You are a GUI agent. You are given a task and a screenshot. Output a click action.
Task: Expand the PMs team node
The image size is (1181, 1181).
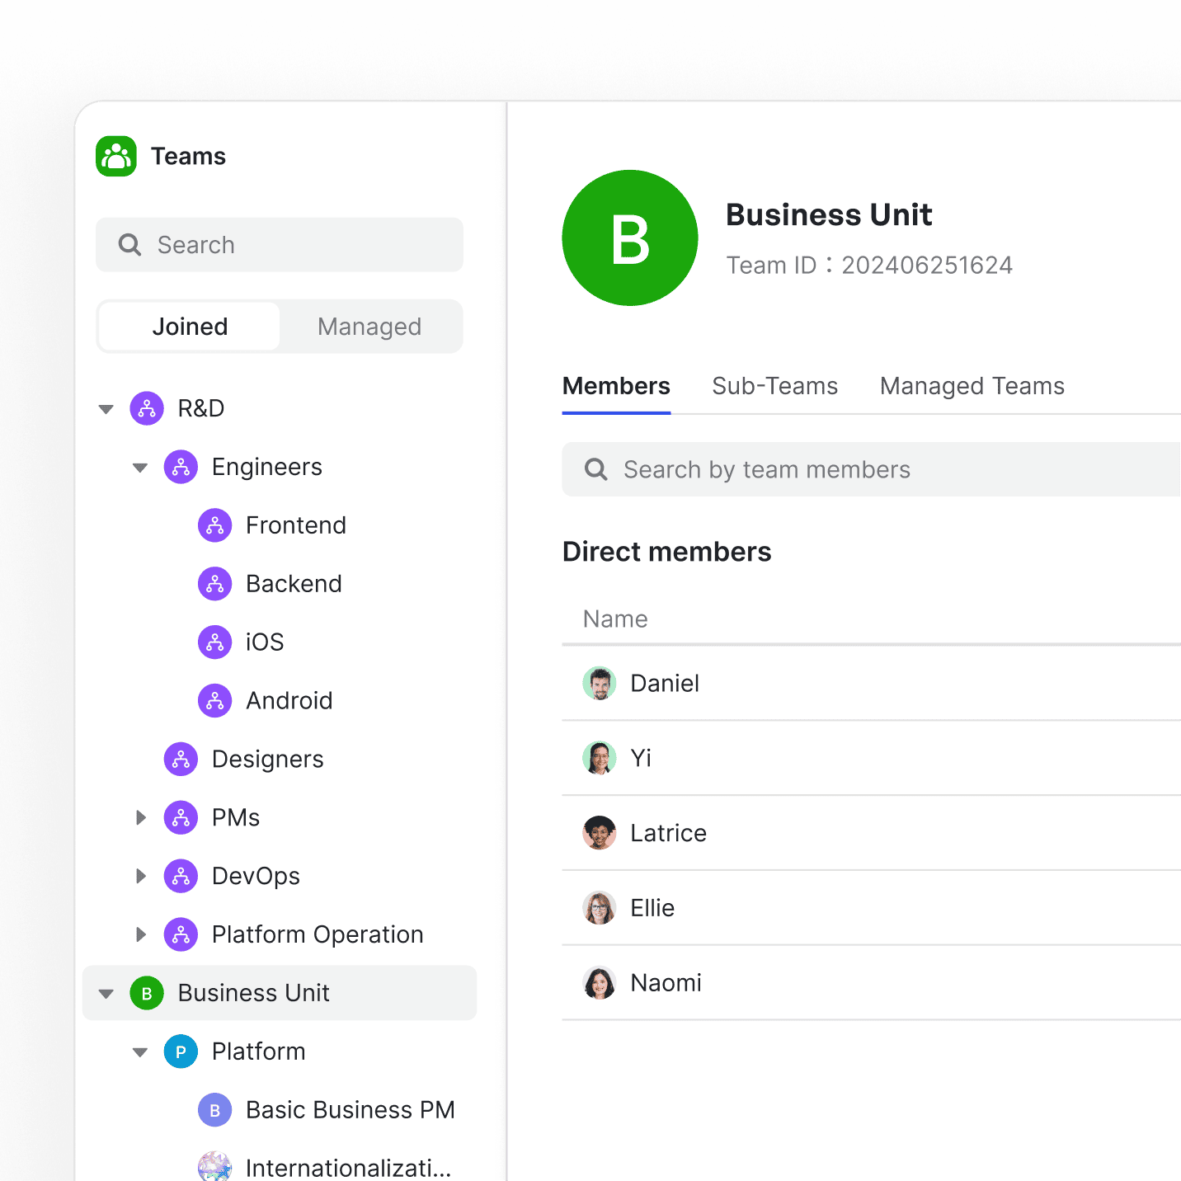[140, 817]
